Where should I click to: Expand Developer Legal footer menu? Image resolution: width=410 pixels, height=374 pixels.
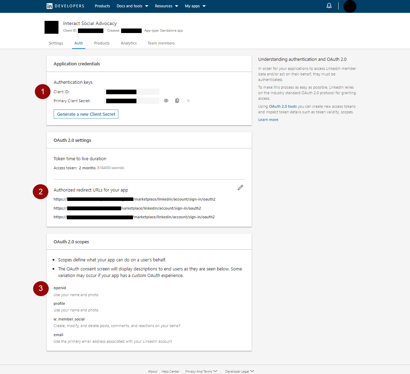[239, 371]
